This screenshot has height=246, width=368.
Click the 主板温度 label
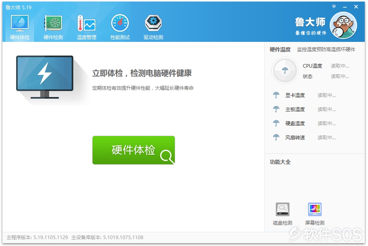(295, 110)
